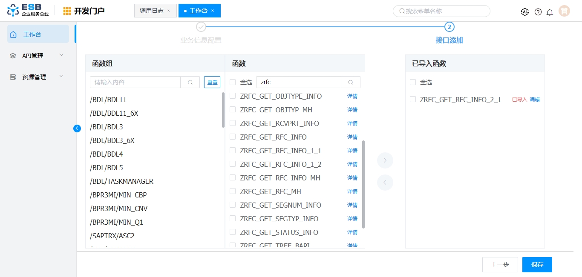Viewport: 582px width, 277px height.
Task: Check ZRFC_GET_RFC_INFO_2_1 in imported list
Action: pos(412,99)
